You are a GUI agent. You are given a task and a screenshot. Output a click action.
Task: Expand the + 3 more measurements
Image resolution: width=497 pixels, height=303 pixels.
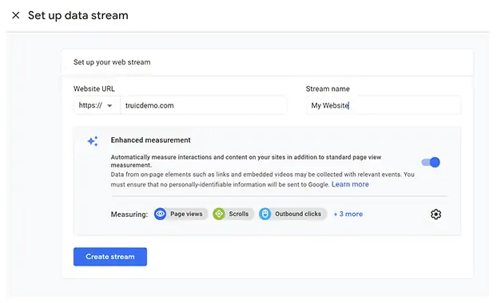point(348,214)
